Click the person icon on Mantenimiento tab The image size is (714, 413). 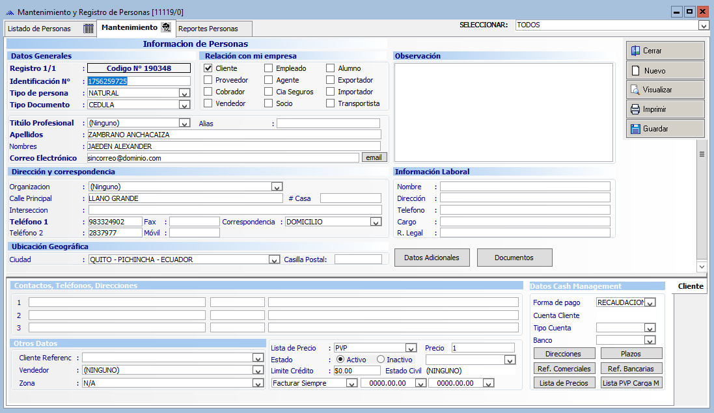[166, 27]
